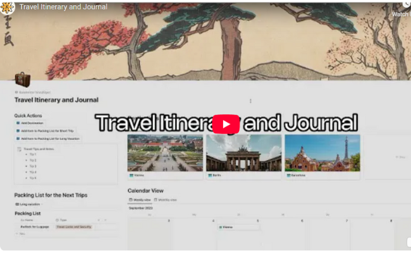Open the Barcelona gallery card thumbnail
Viewport: 411px width, 253px height.
322,153
